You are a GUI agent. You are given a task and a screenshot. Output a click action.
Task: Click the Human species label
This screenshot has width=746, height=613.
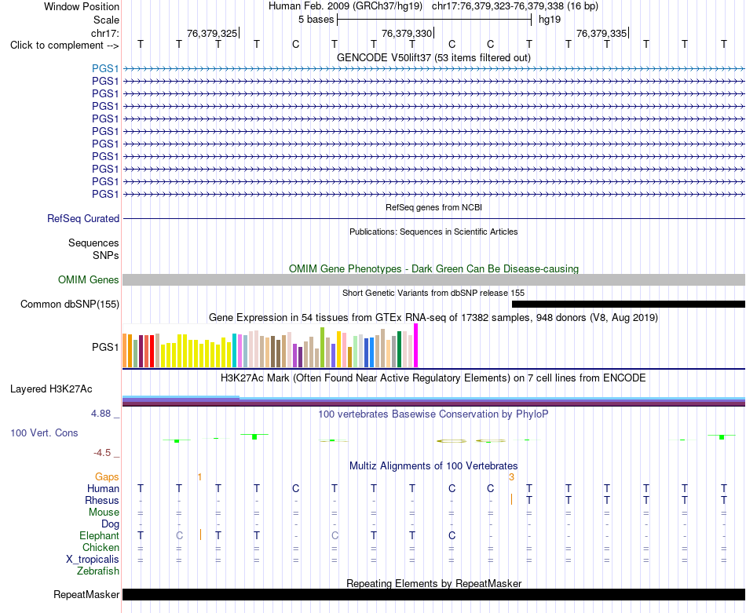[x=103, y=488]
